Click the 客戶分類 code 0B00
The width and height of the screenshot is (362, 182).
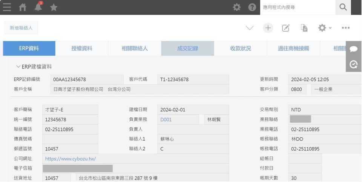click(x=297, y=89)
